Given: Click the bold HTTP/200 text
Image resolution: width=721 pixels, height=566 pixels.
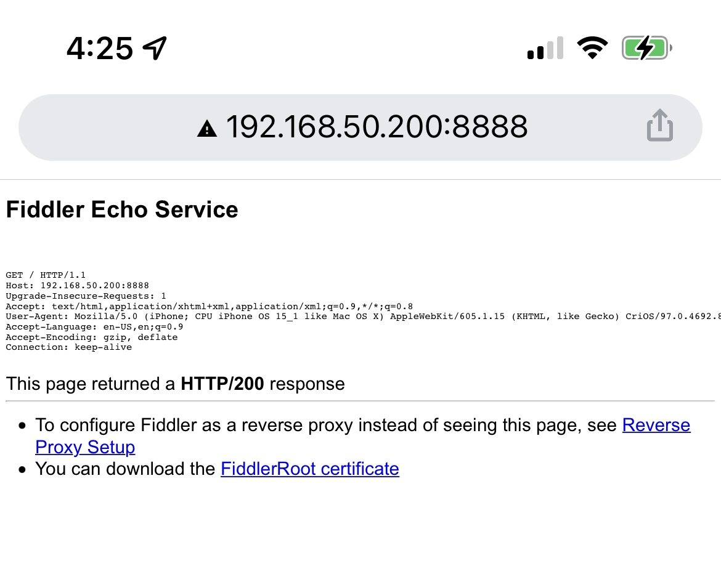Looking at the screenshot, I should (x=222, y=384).
